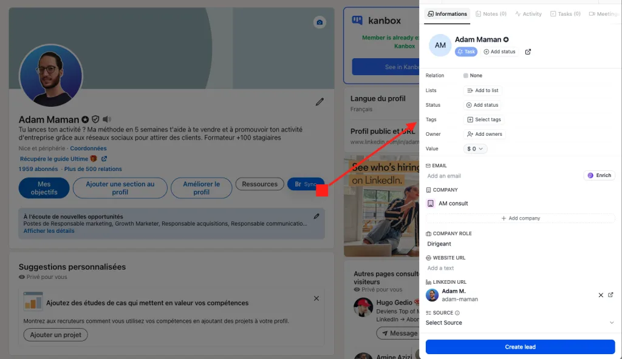This screenshot has width=622, height=359.
Task: Dismiss the case studies suggestion
Action: coord(316,298)
